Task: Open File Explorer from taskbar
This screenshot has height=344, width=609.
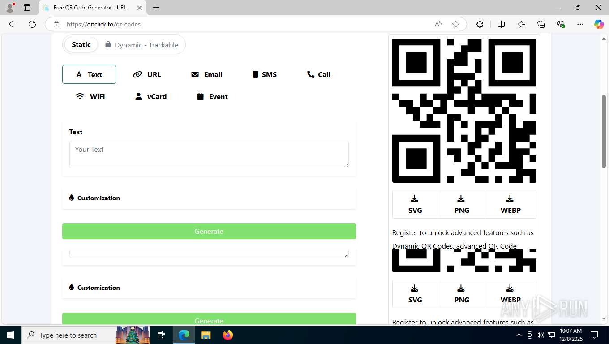Action: click(x=206, y=335)
